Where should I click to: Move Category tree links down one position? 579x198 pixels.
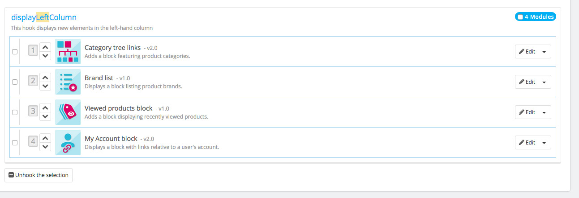point(45,56)
